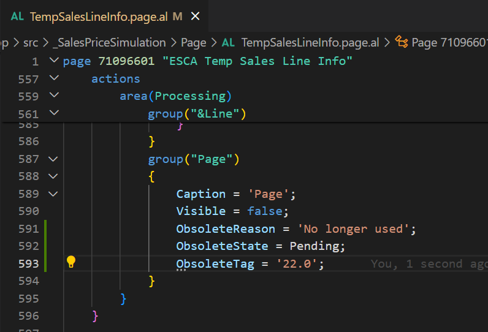Collapse the fold at line 588
The image size is (488, 332).
pyautogui.click(x=53, y=176)
